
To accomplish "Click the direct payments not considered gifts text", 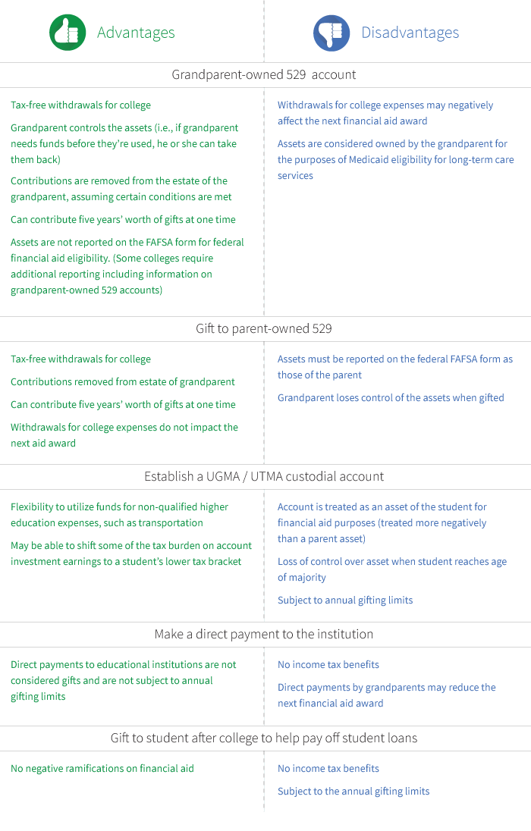I will click(x=123, y=680).
